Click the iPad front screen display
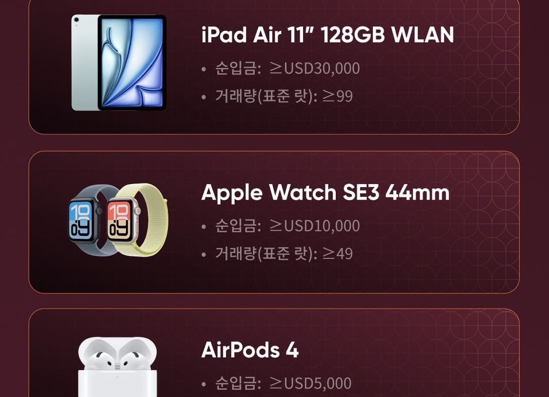The image size is (549, 397). 132,63
